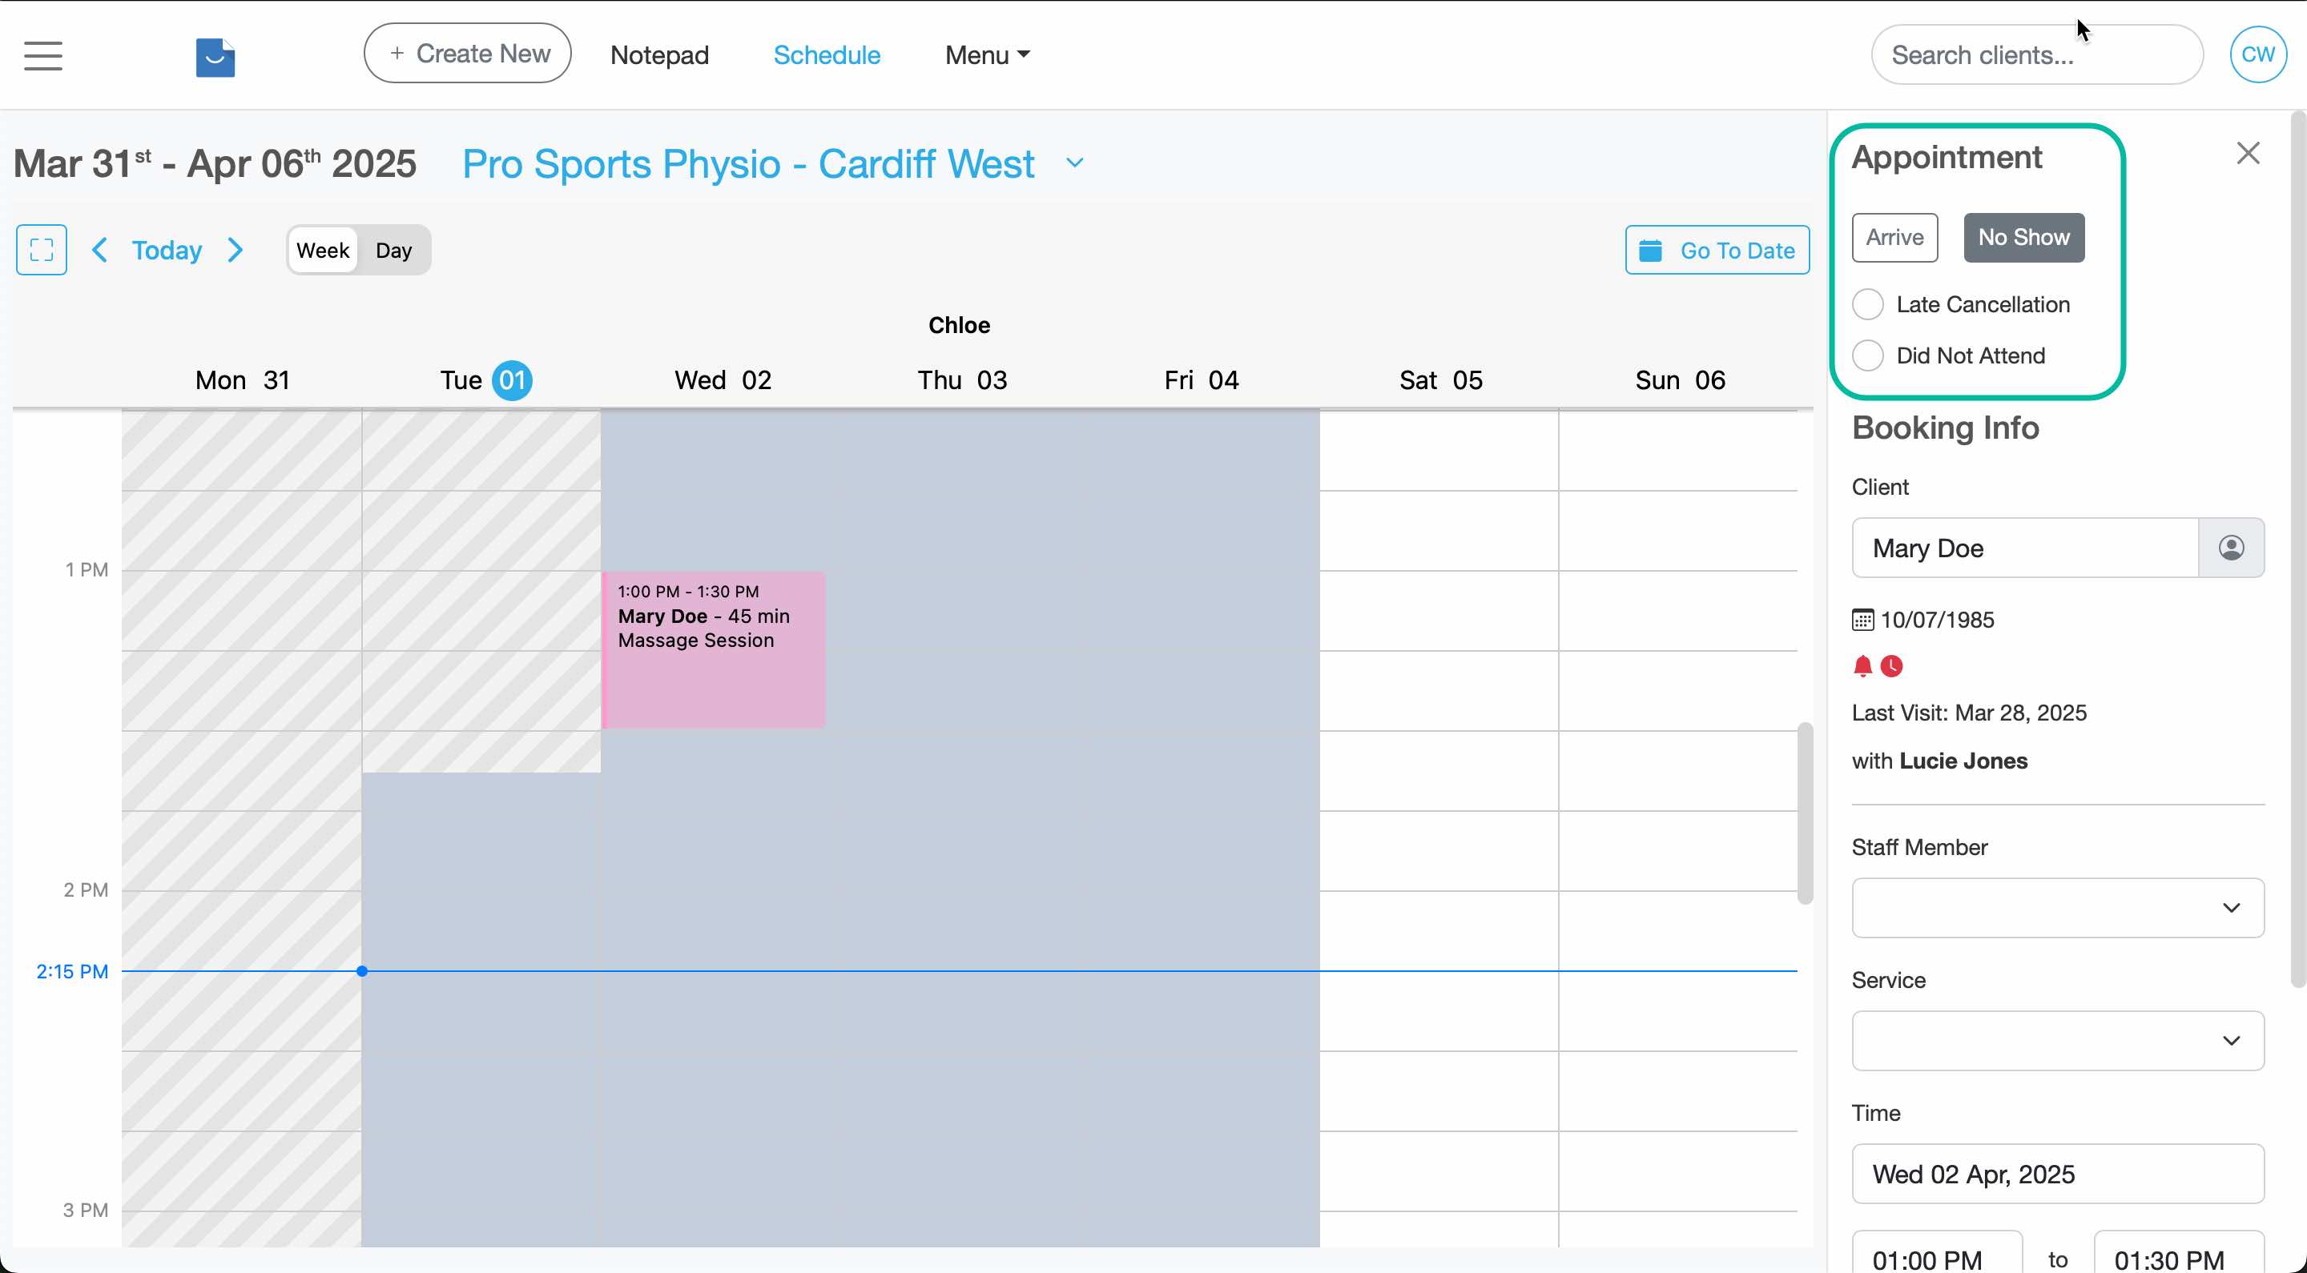The width and height of the screenshot is (2307, 1273).
Task: Select the Fri 04 day header
Action: click(1201, 380)
